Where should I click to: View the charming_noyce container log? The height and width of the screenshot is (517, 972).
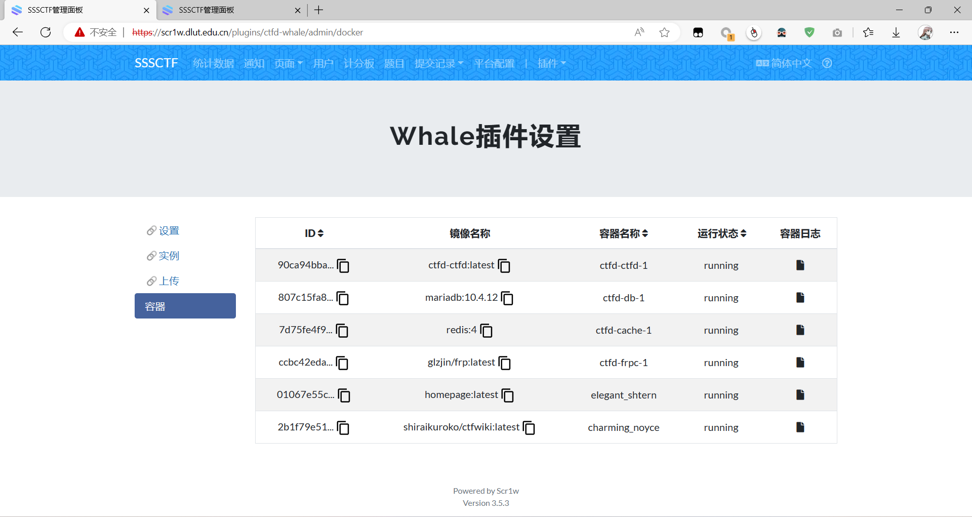(800, 427)
